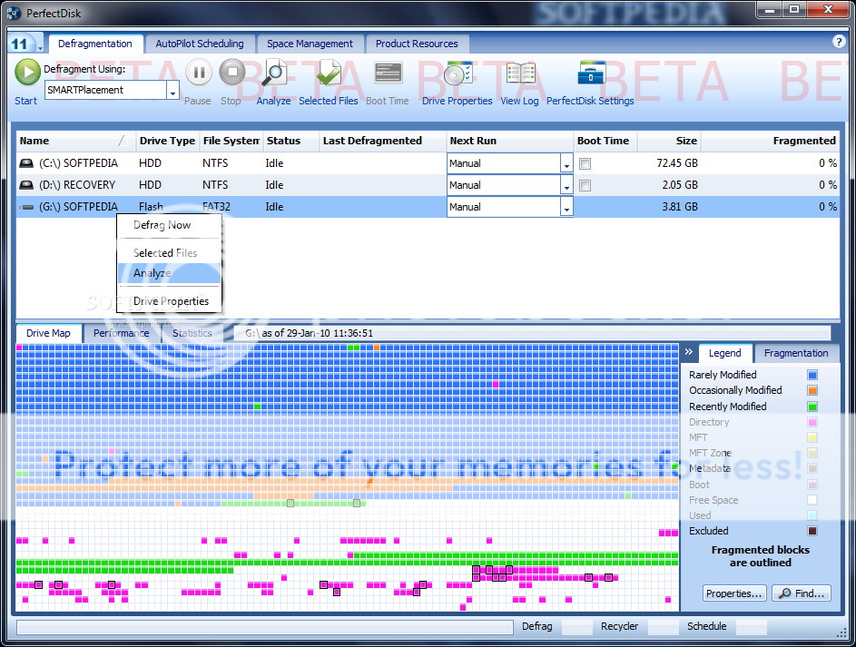This screenshot has height=647, width=856.
Task: Open block Properties in the Legend panel
Action: [x=734, y=593]
